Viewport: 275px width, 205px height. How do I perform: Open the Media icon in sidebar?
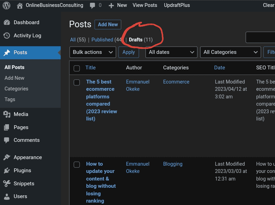[7, 114]
